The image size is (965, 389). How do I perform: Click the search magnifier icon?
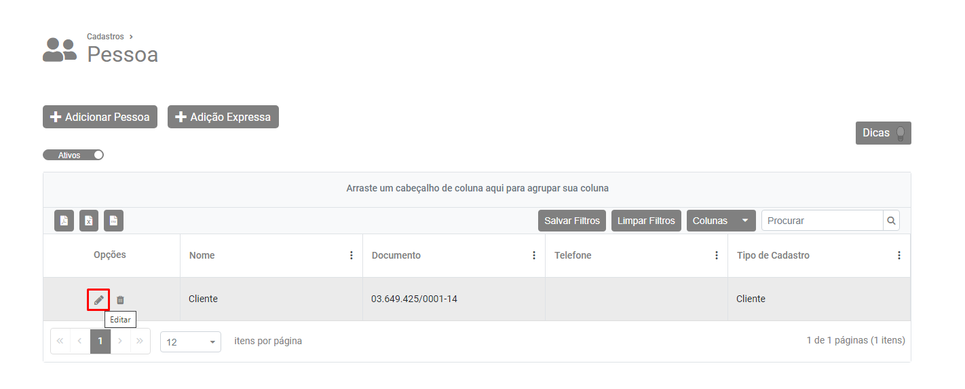click(x=891, y=221)
